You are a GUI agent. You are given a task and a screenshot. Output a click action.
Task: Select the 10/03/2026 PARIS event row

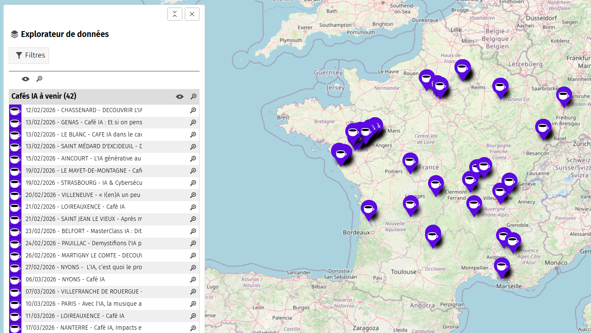84,304
